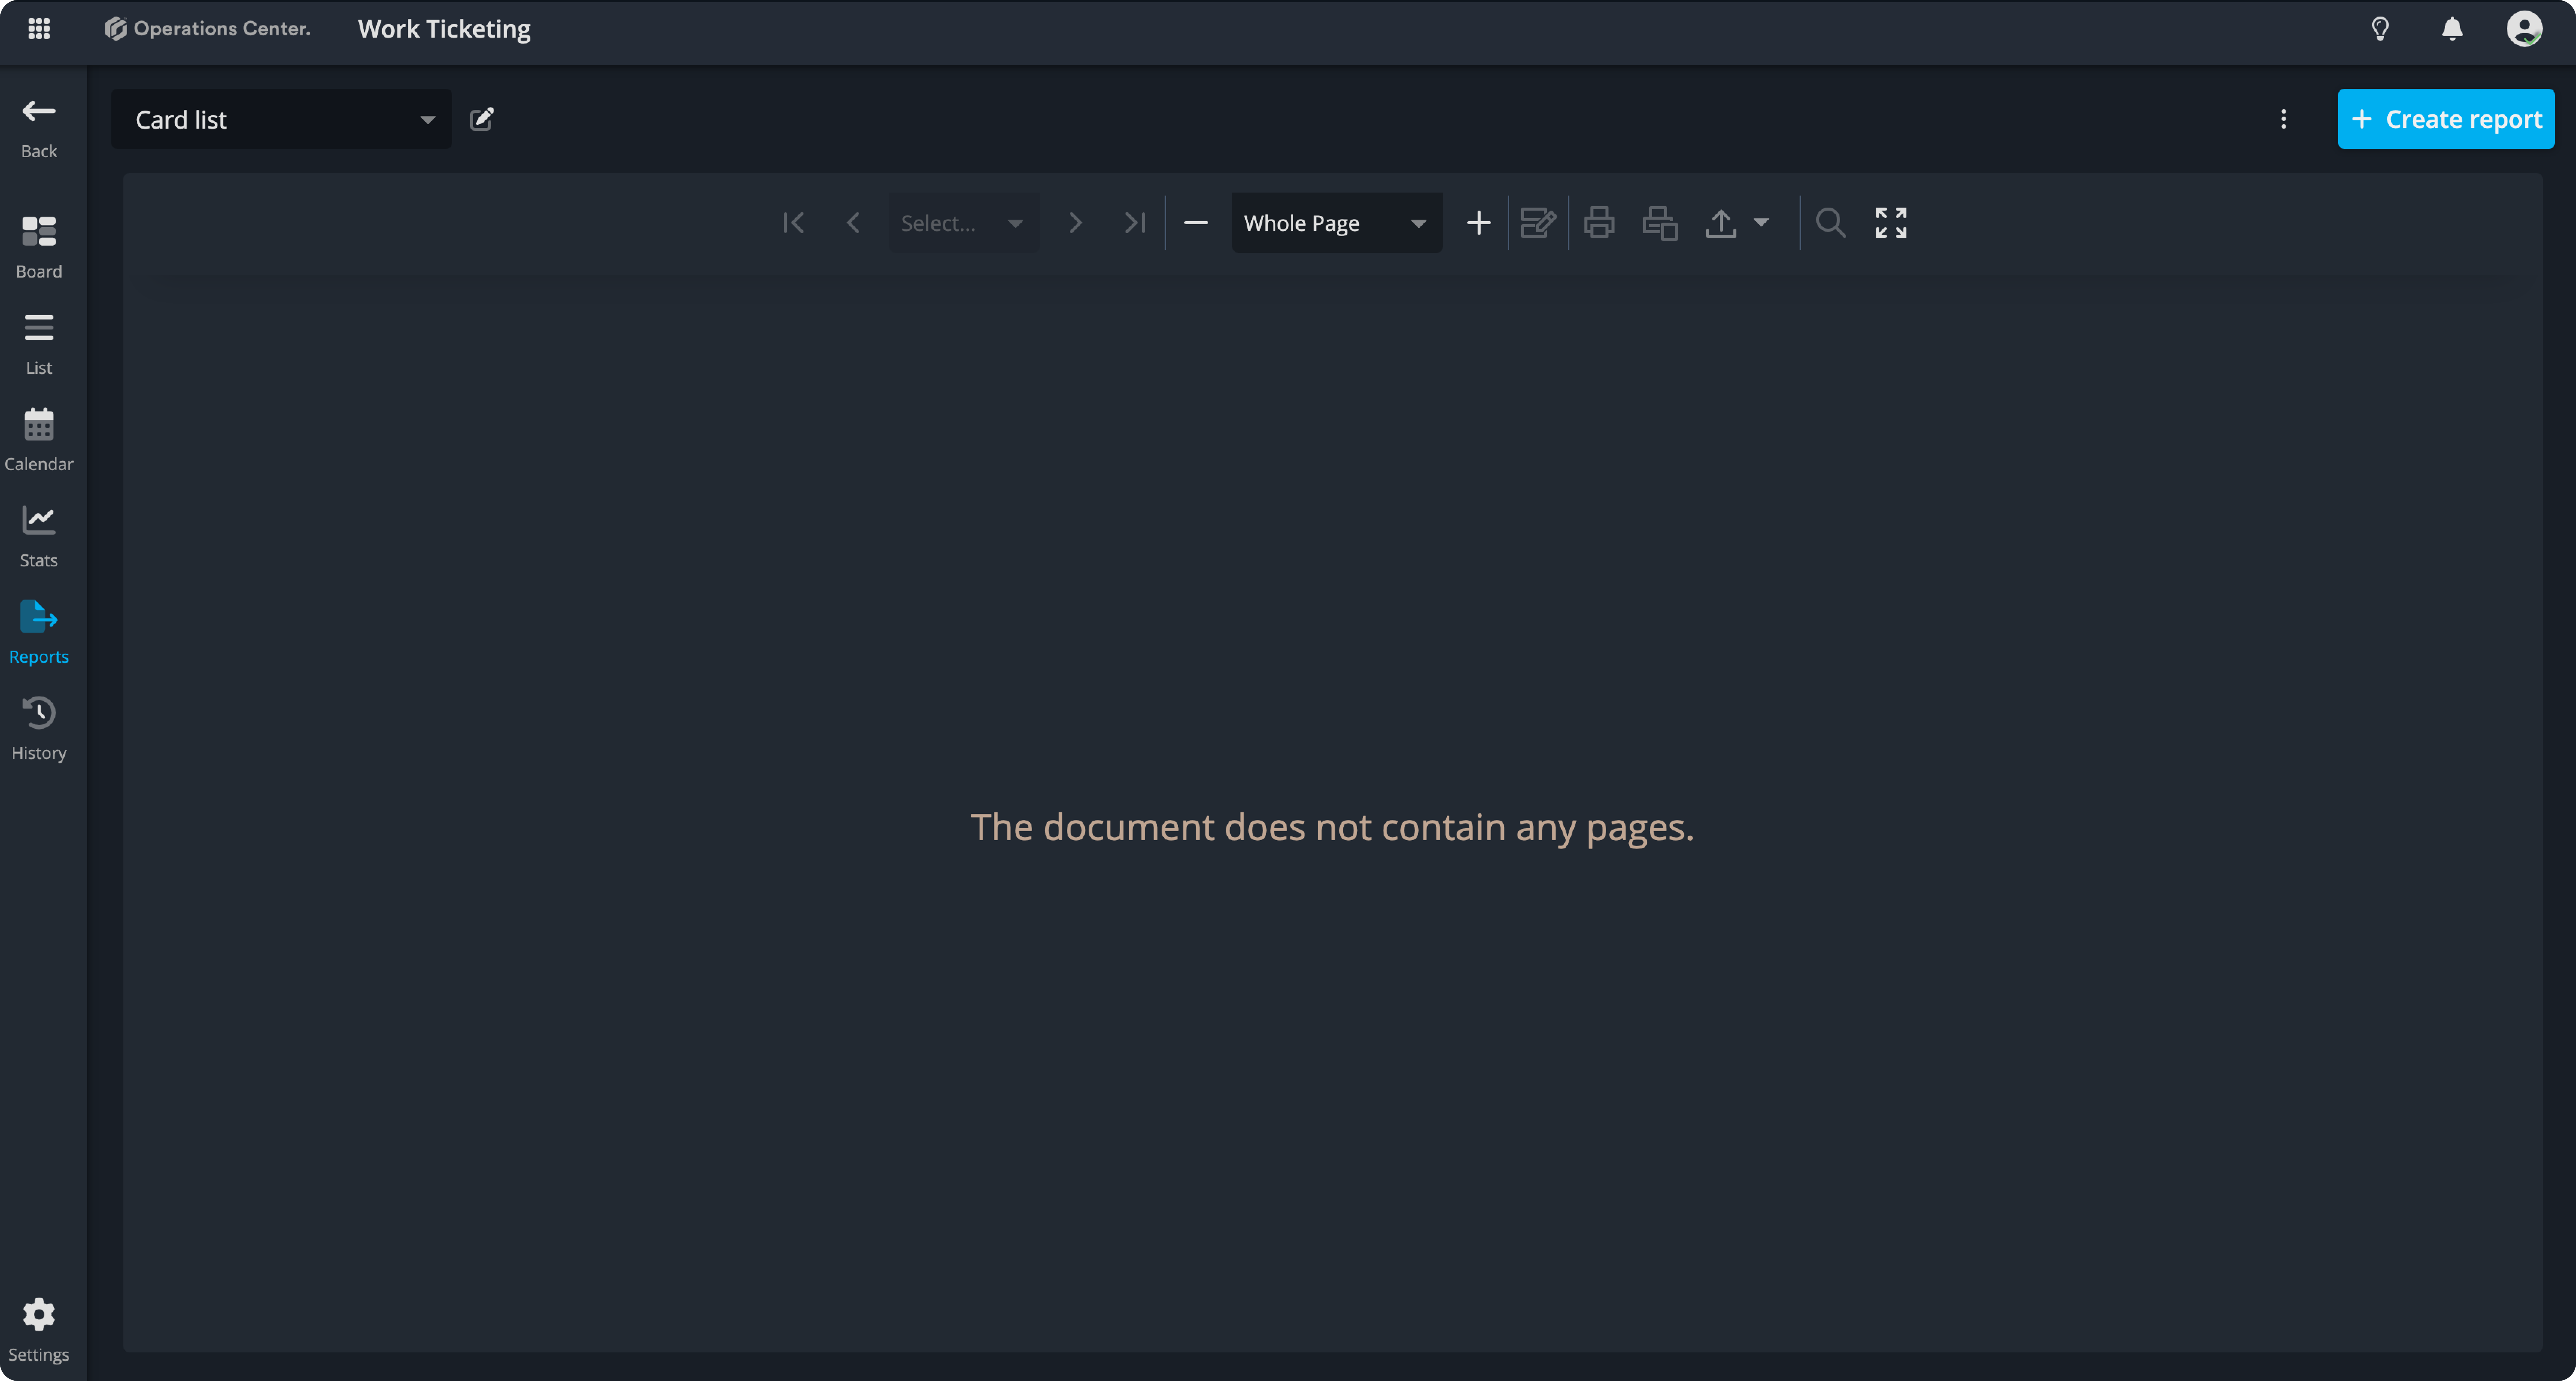Viewport: 2576px width, 1381px height.
Task: Open the Board view
Action: 39,247
